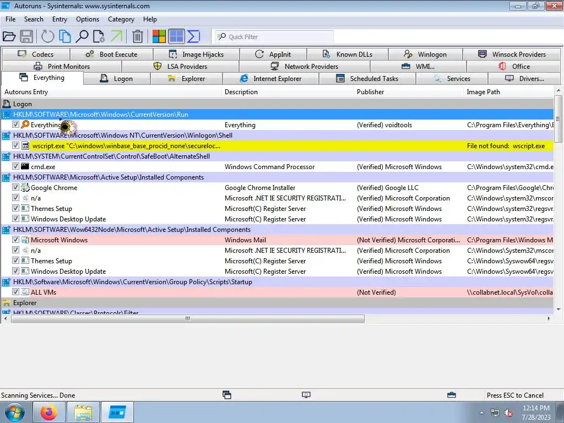The image size is (564, 423).
Task: Select the Winlogon\Shell registry key row
Action: (x=278, y=135)
